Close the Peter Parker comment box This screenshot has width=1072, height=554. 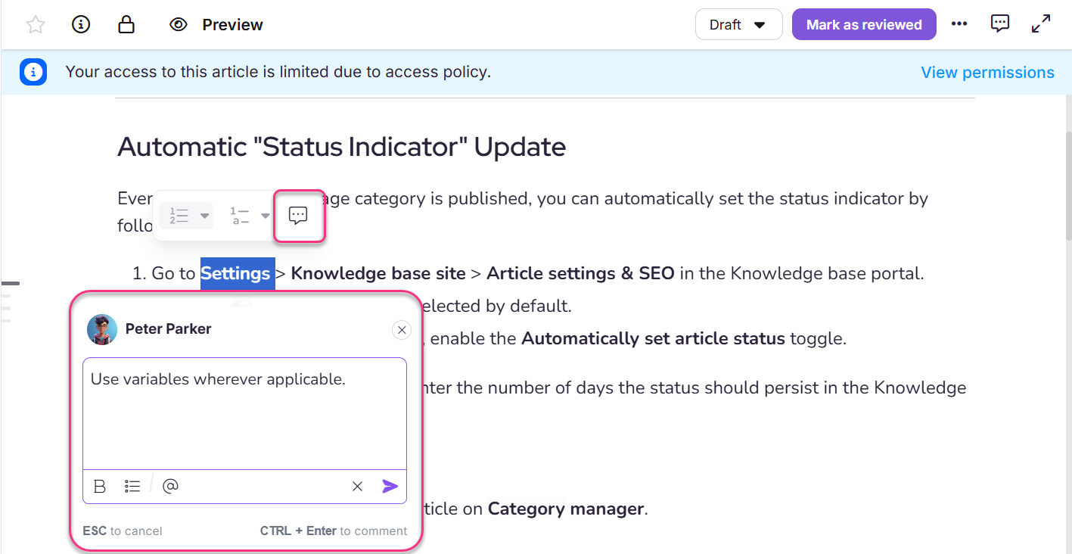(402, 329)
